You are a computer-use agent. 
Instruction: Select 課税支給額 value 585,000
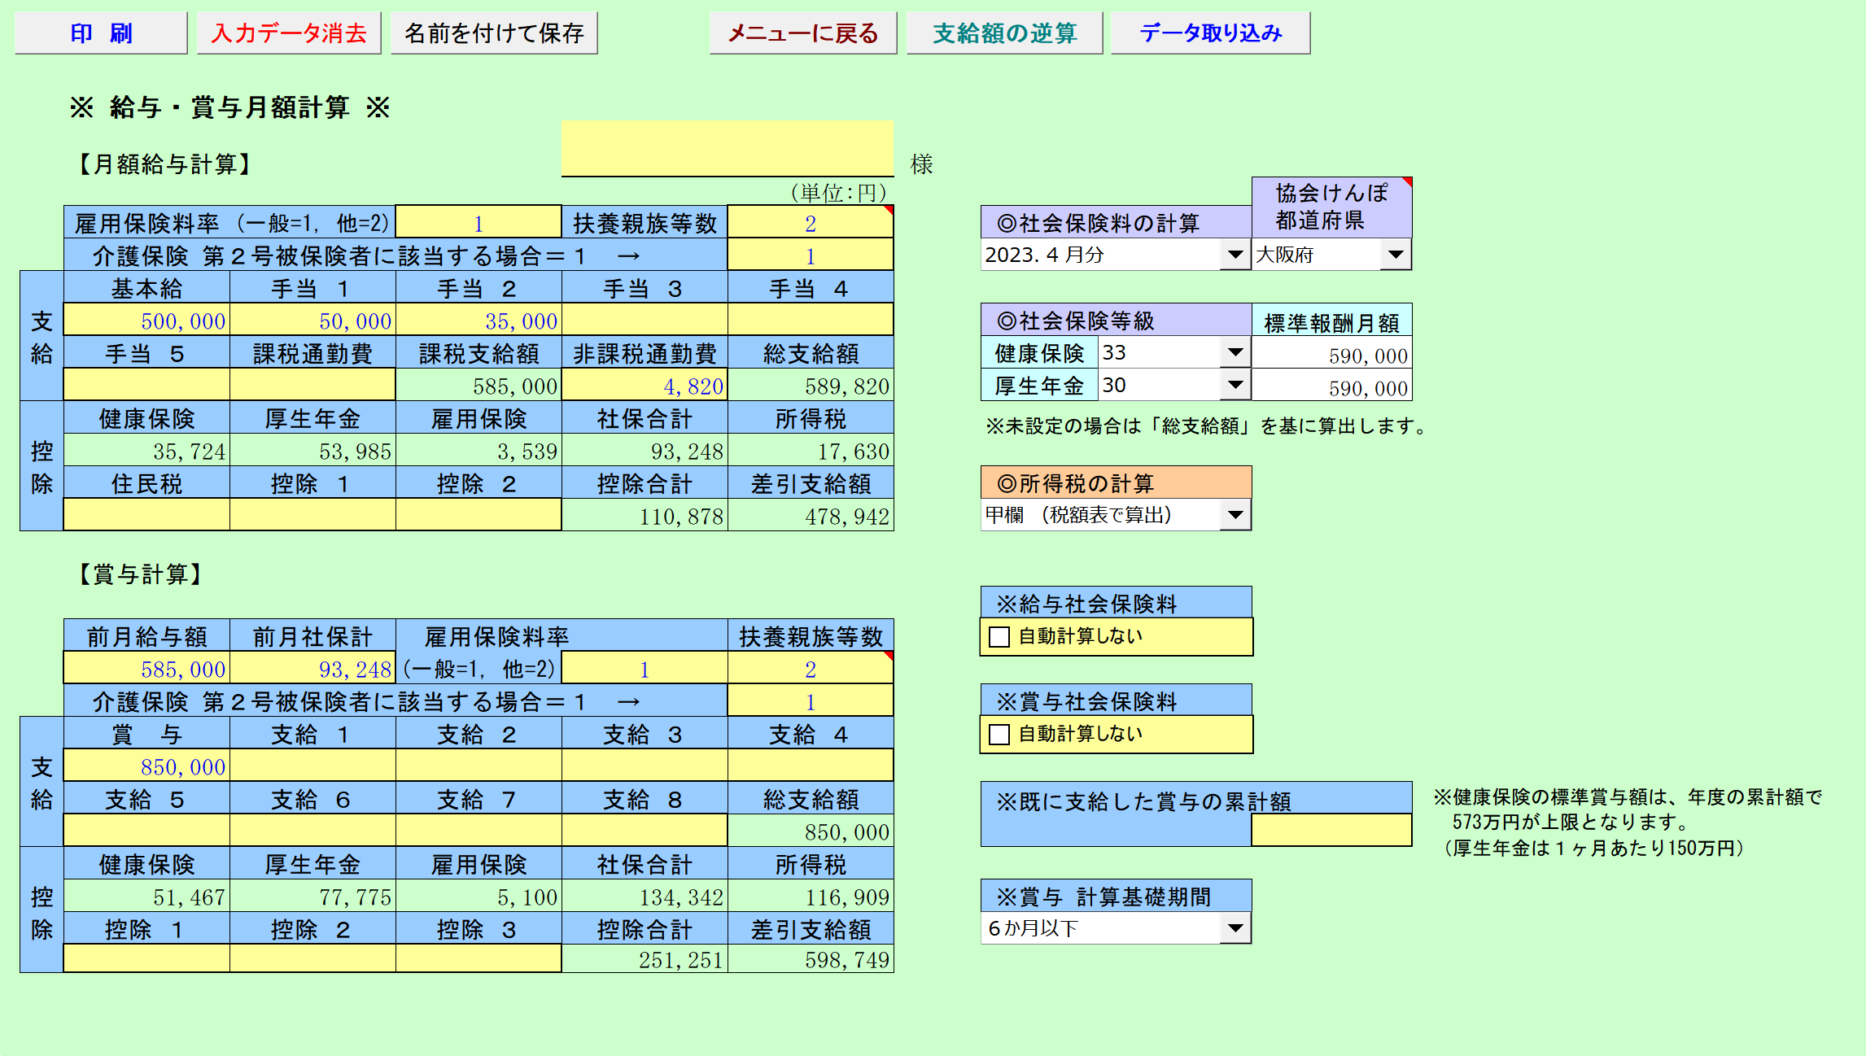(479, 385)
